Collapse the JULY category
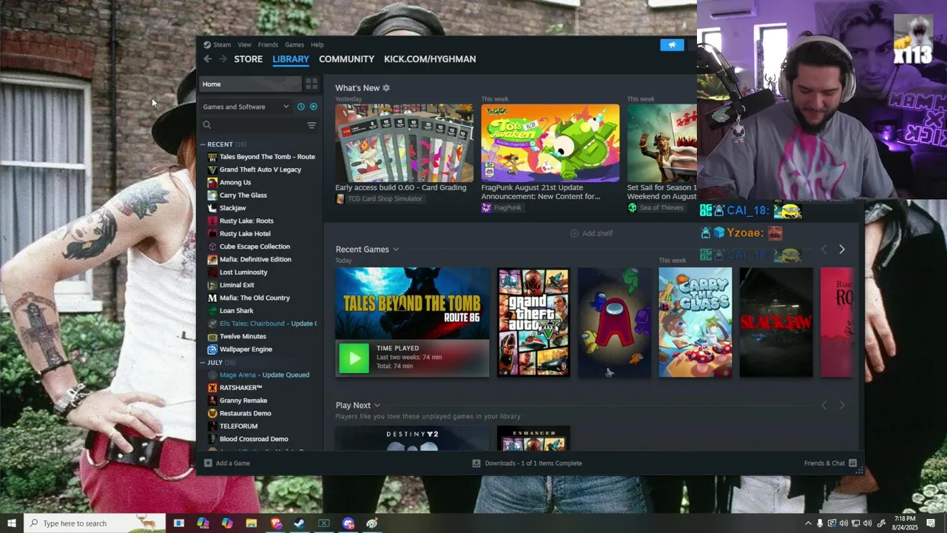 click(x=203, y=363)
